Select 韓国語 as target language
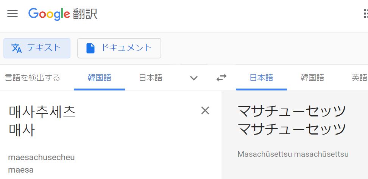 (x=312, y=78)
